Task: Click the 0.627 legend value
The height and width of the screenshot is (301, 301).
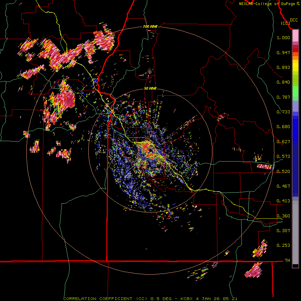Action: click(x=283, y=142)
